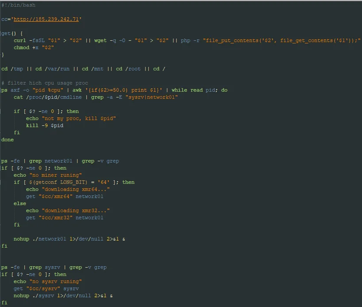Click the nohup ./sysrv line
The image size is (362, 307).
pyautogui.click(x=63, y=295)
